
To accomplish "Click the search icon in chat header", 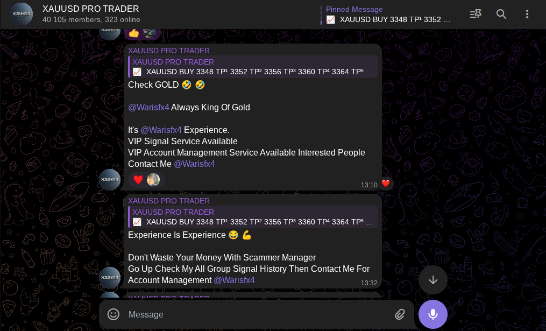I will tap(501, 14).
